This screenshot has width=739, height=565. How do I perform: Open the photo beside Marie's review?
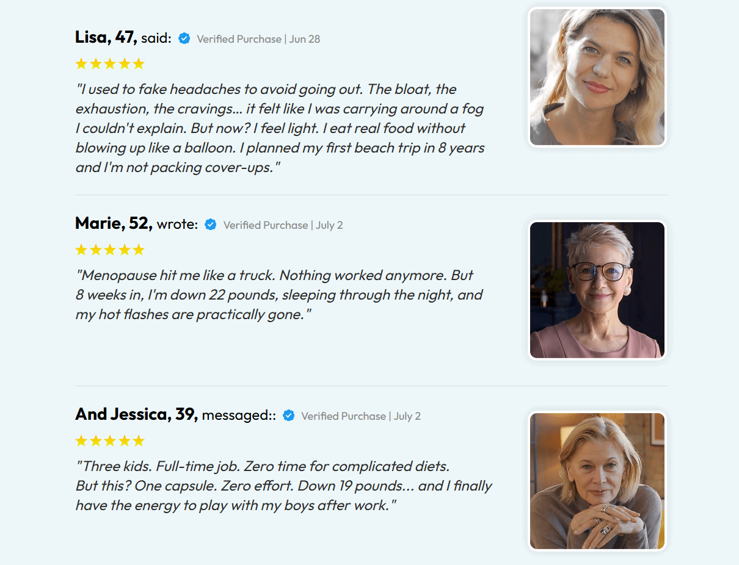tap(597, 290)
